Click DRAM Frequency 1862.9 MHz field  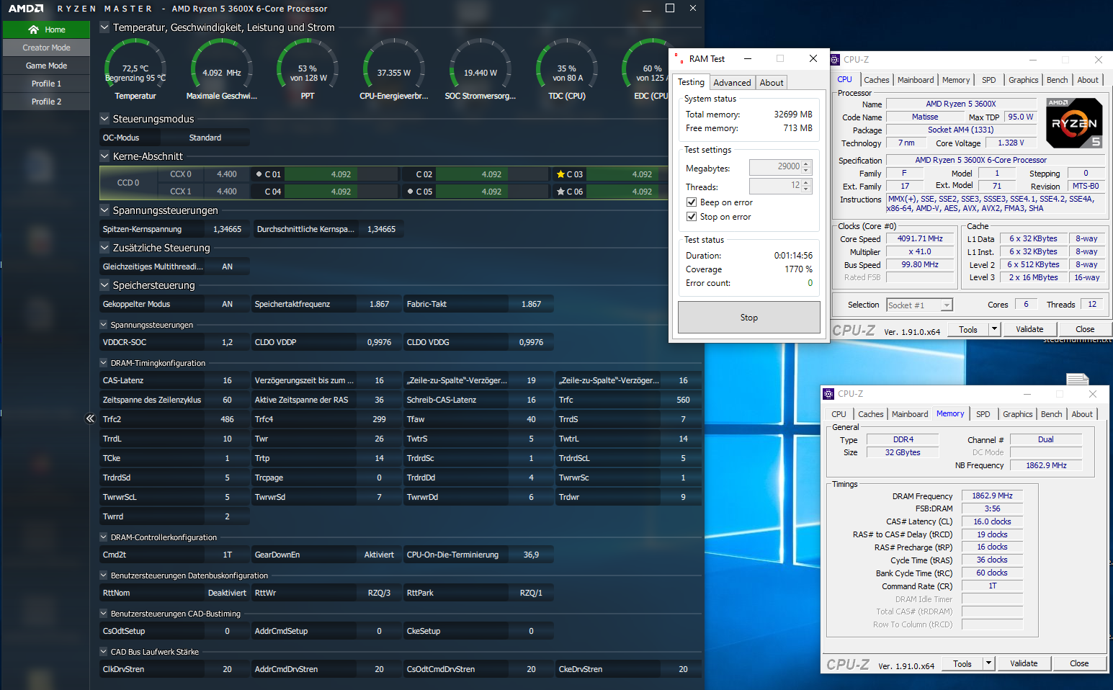coord(992,496)
